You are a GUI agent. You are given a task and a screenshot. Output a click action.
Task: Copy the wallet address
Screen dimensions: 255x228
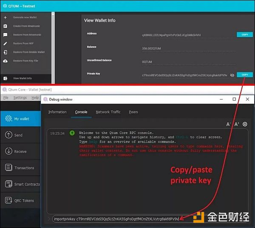tap(245, 35)
